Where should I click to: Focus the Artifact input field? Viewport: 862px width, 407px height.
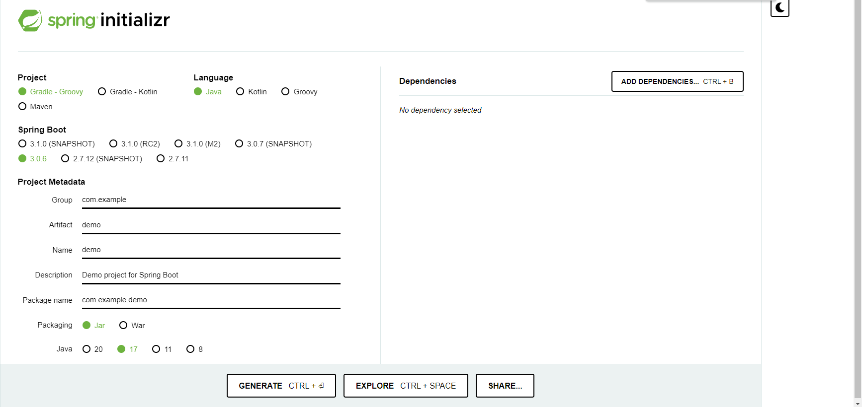tap(211, 225)
